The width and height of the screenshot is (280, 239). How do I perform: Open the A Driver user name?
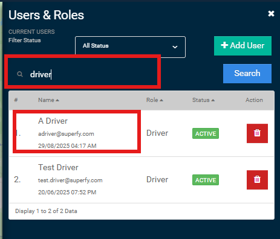pos(53,121)
